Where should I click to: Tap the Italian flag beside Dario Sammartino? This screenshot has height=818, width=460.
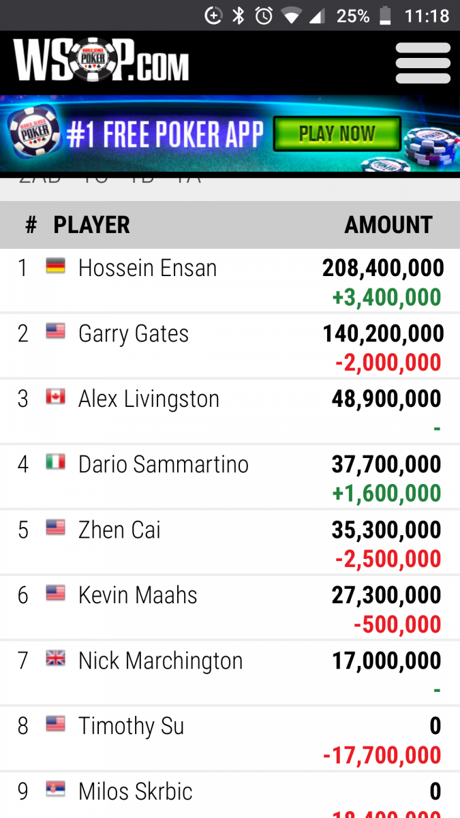[56, 462]
